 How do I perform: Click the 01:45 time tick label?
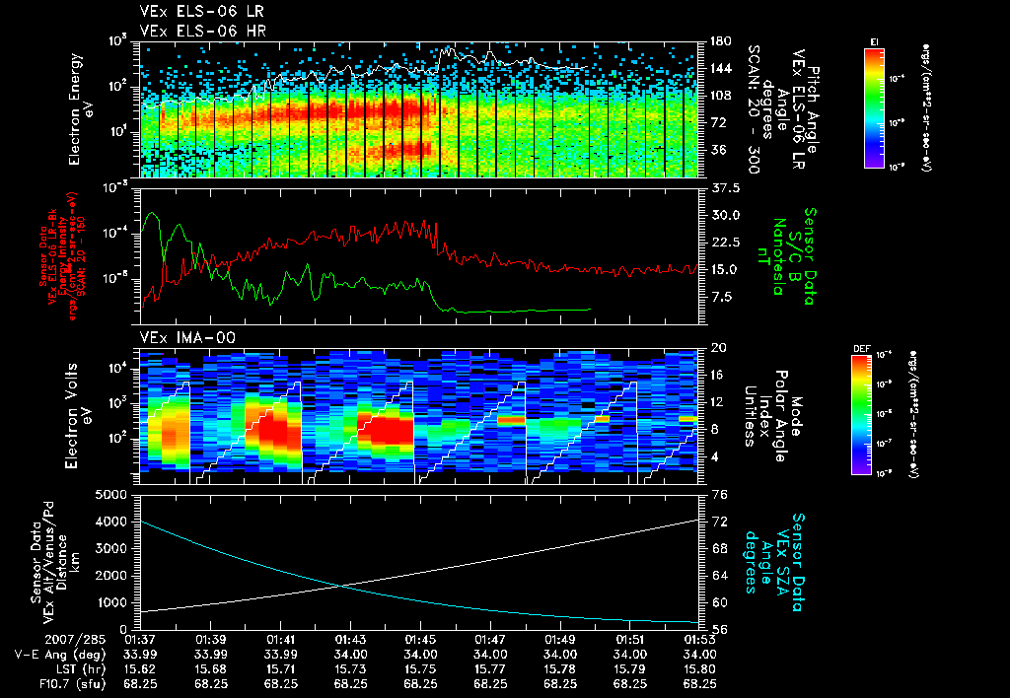420,640
